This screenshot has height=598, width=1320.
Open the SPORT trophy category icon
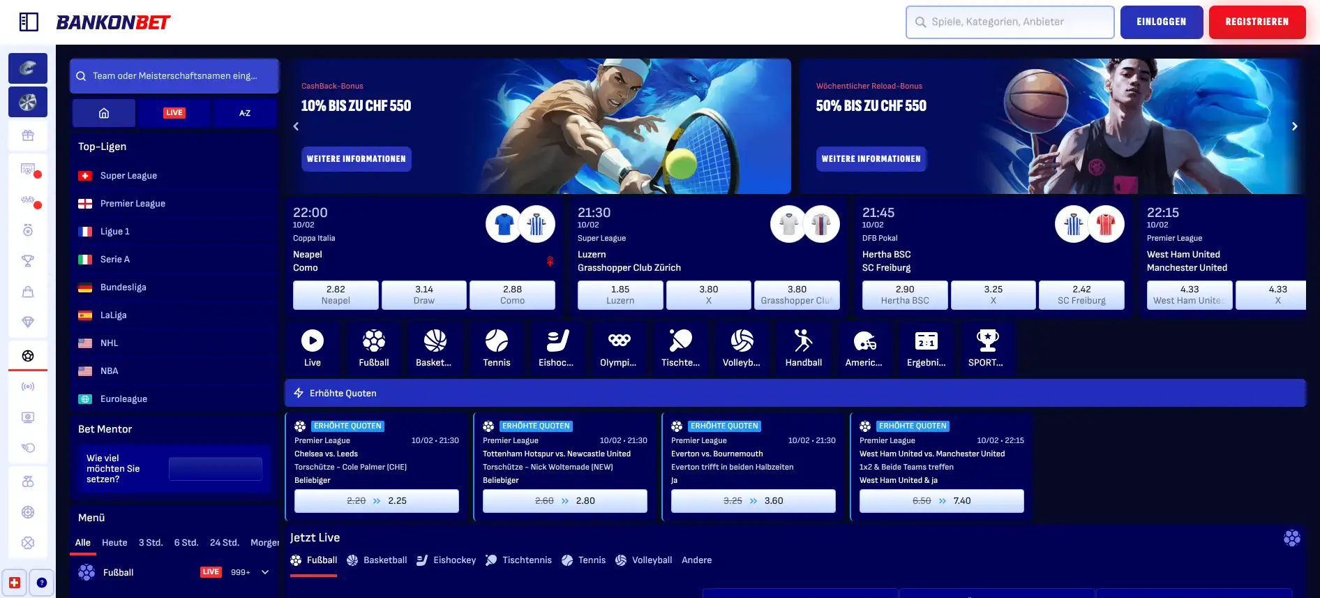click(x=987, y=347)
